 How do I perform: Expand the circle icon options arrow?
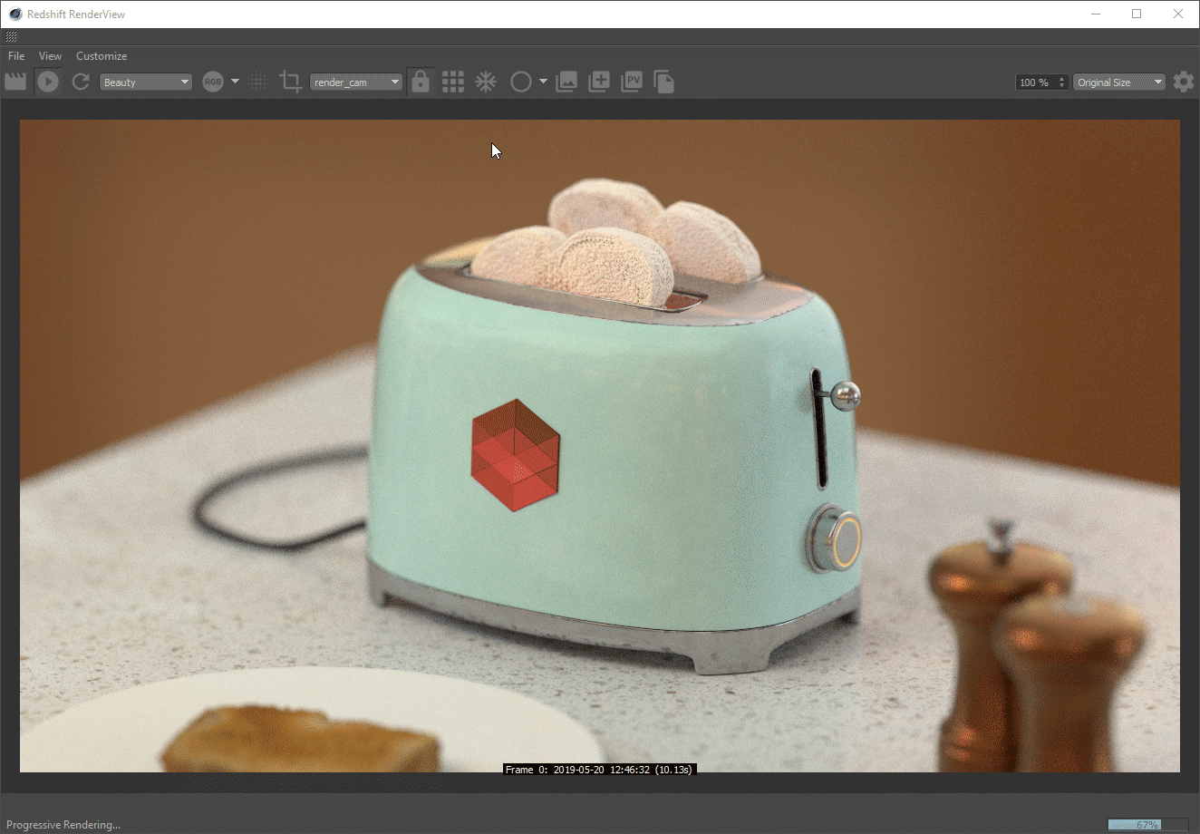pos(544,82)
